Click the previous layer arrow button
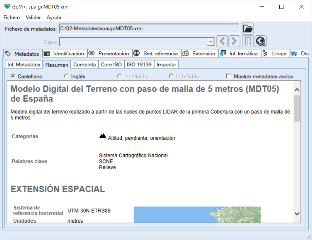Screen dimensions: 312x240 (x=222, y=41)
